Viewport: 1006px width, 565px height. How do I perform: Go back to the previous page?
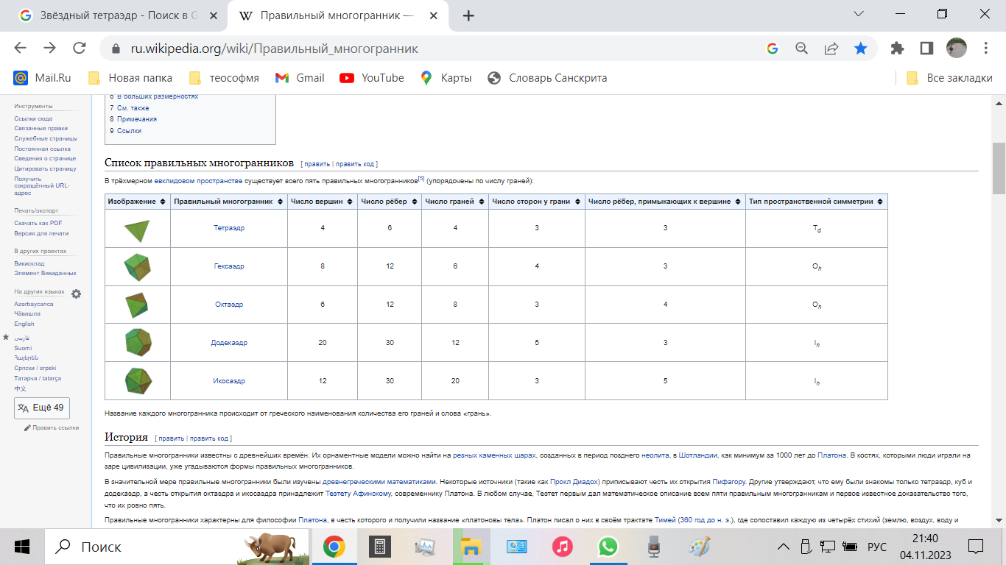point(21,48)
